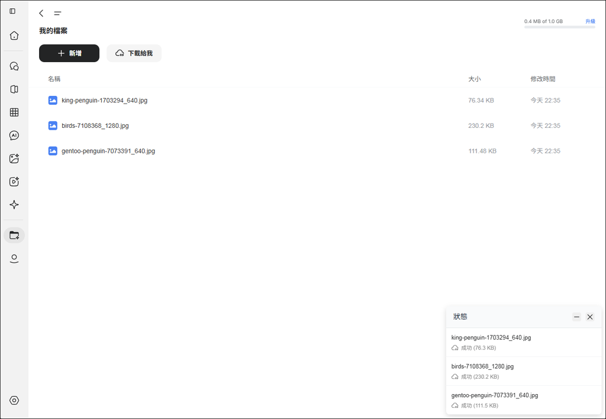Open the chat search sidebar icon
The width and height of the screenshot is (606, 419).
(14, 66)
